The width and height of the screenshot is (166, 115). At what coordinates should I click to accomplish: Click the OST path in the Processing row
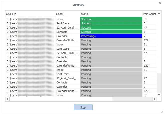coord(30,36)
